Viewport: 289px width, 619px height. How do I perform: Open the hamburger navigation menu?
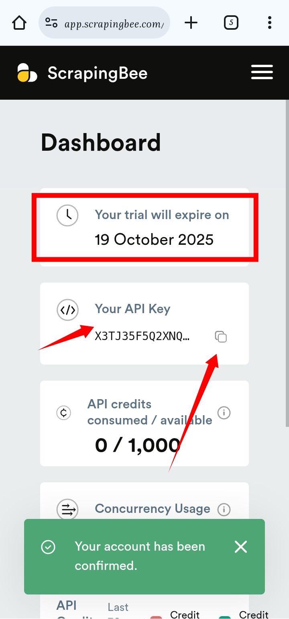click(x=262, y=72)
